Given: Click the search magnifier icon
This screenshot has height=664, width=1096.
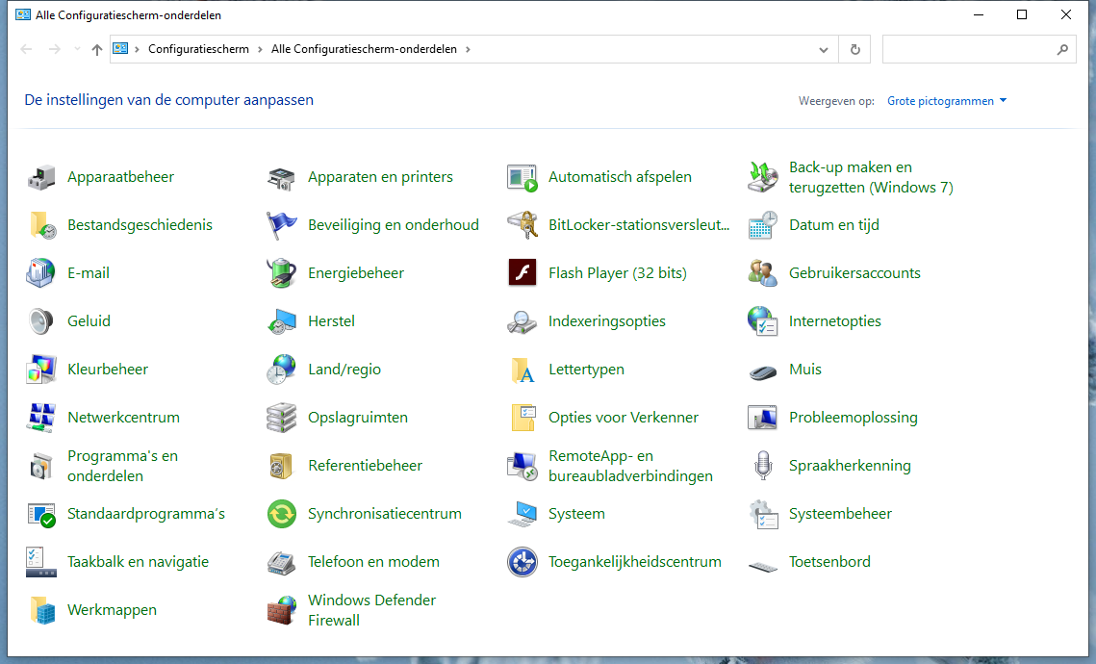Looking at the screenshot, I should [x=1062, y=50].
